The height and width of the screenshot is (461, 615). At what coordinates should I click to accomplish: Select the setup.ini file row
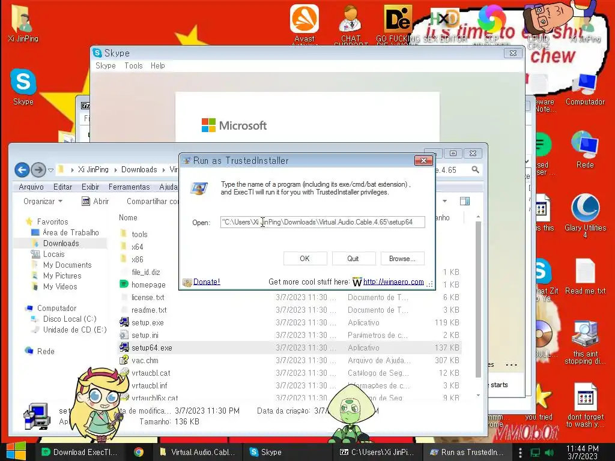[289, 335]
